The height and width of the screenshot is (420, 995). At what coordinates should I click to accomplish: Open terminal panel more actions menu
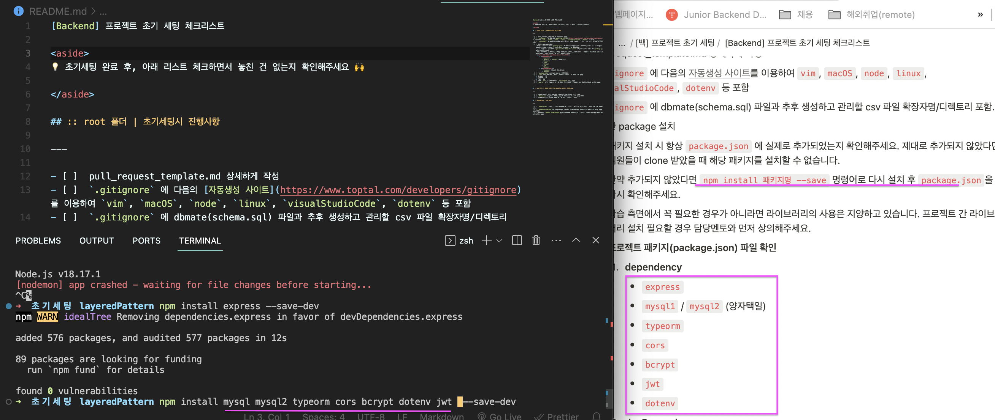click(x=556, y=241)
